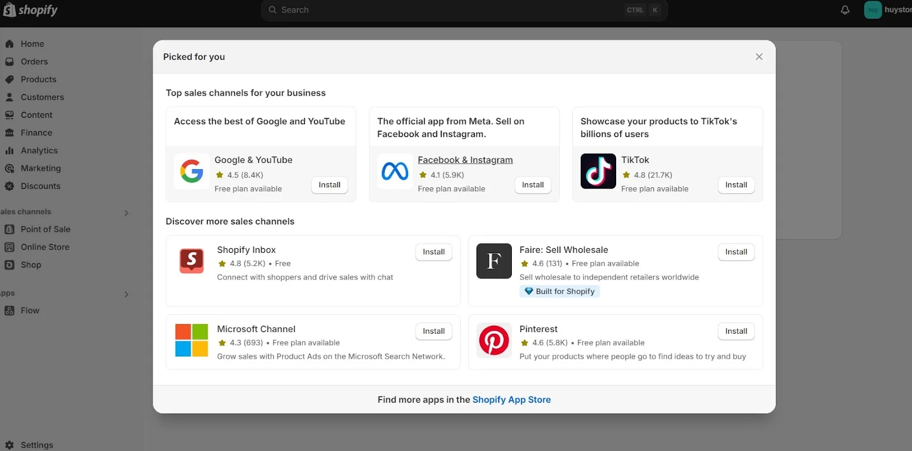This screenshot has height=451, width=912.
Task: Install Shopify Inbox
Action: pos(434,252)
